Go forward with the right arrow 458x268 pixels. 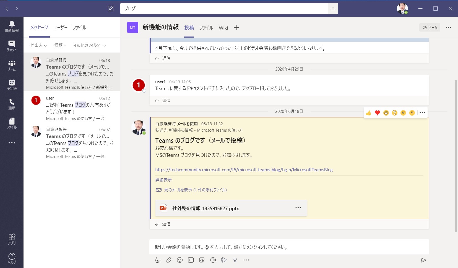(17, 9)
